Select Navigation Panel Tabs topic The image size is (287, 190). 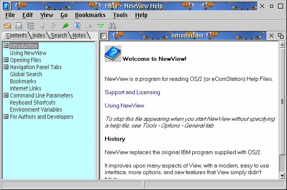(x=36, y=67)
